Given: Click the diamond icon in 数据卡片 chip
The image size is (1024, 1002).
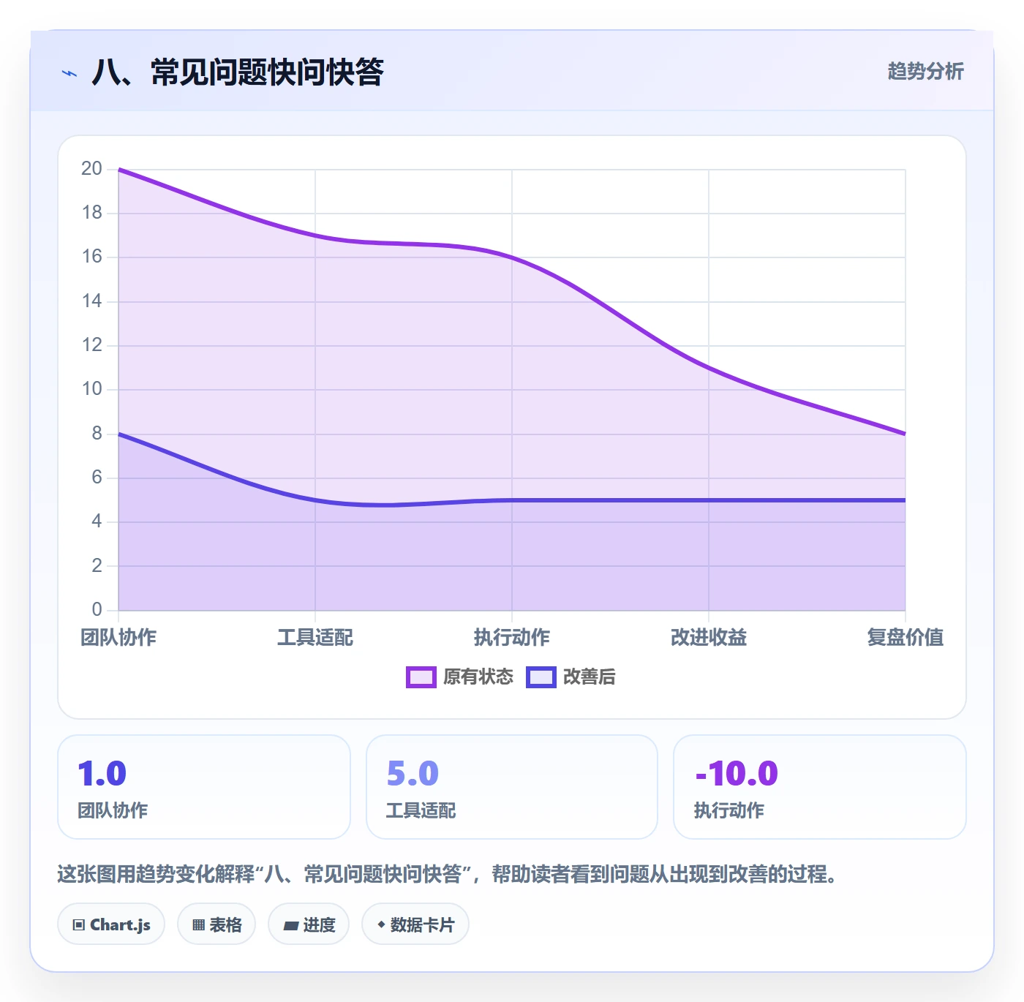Looking at the screenshot, I should [381, 924].
